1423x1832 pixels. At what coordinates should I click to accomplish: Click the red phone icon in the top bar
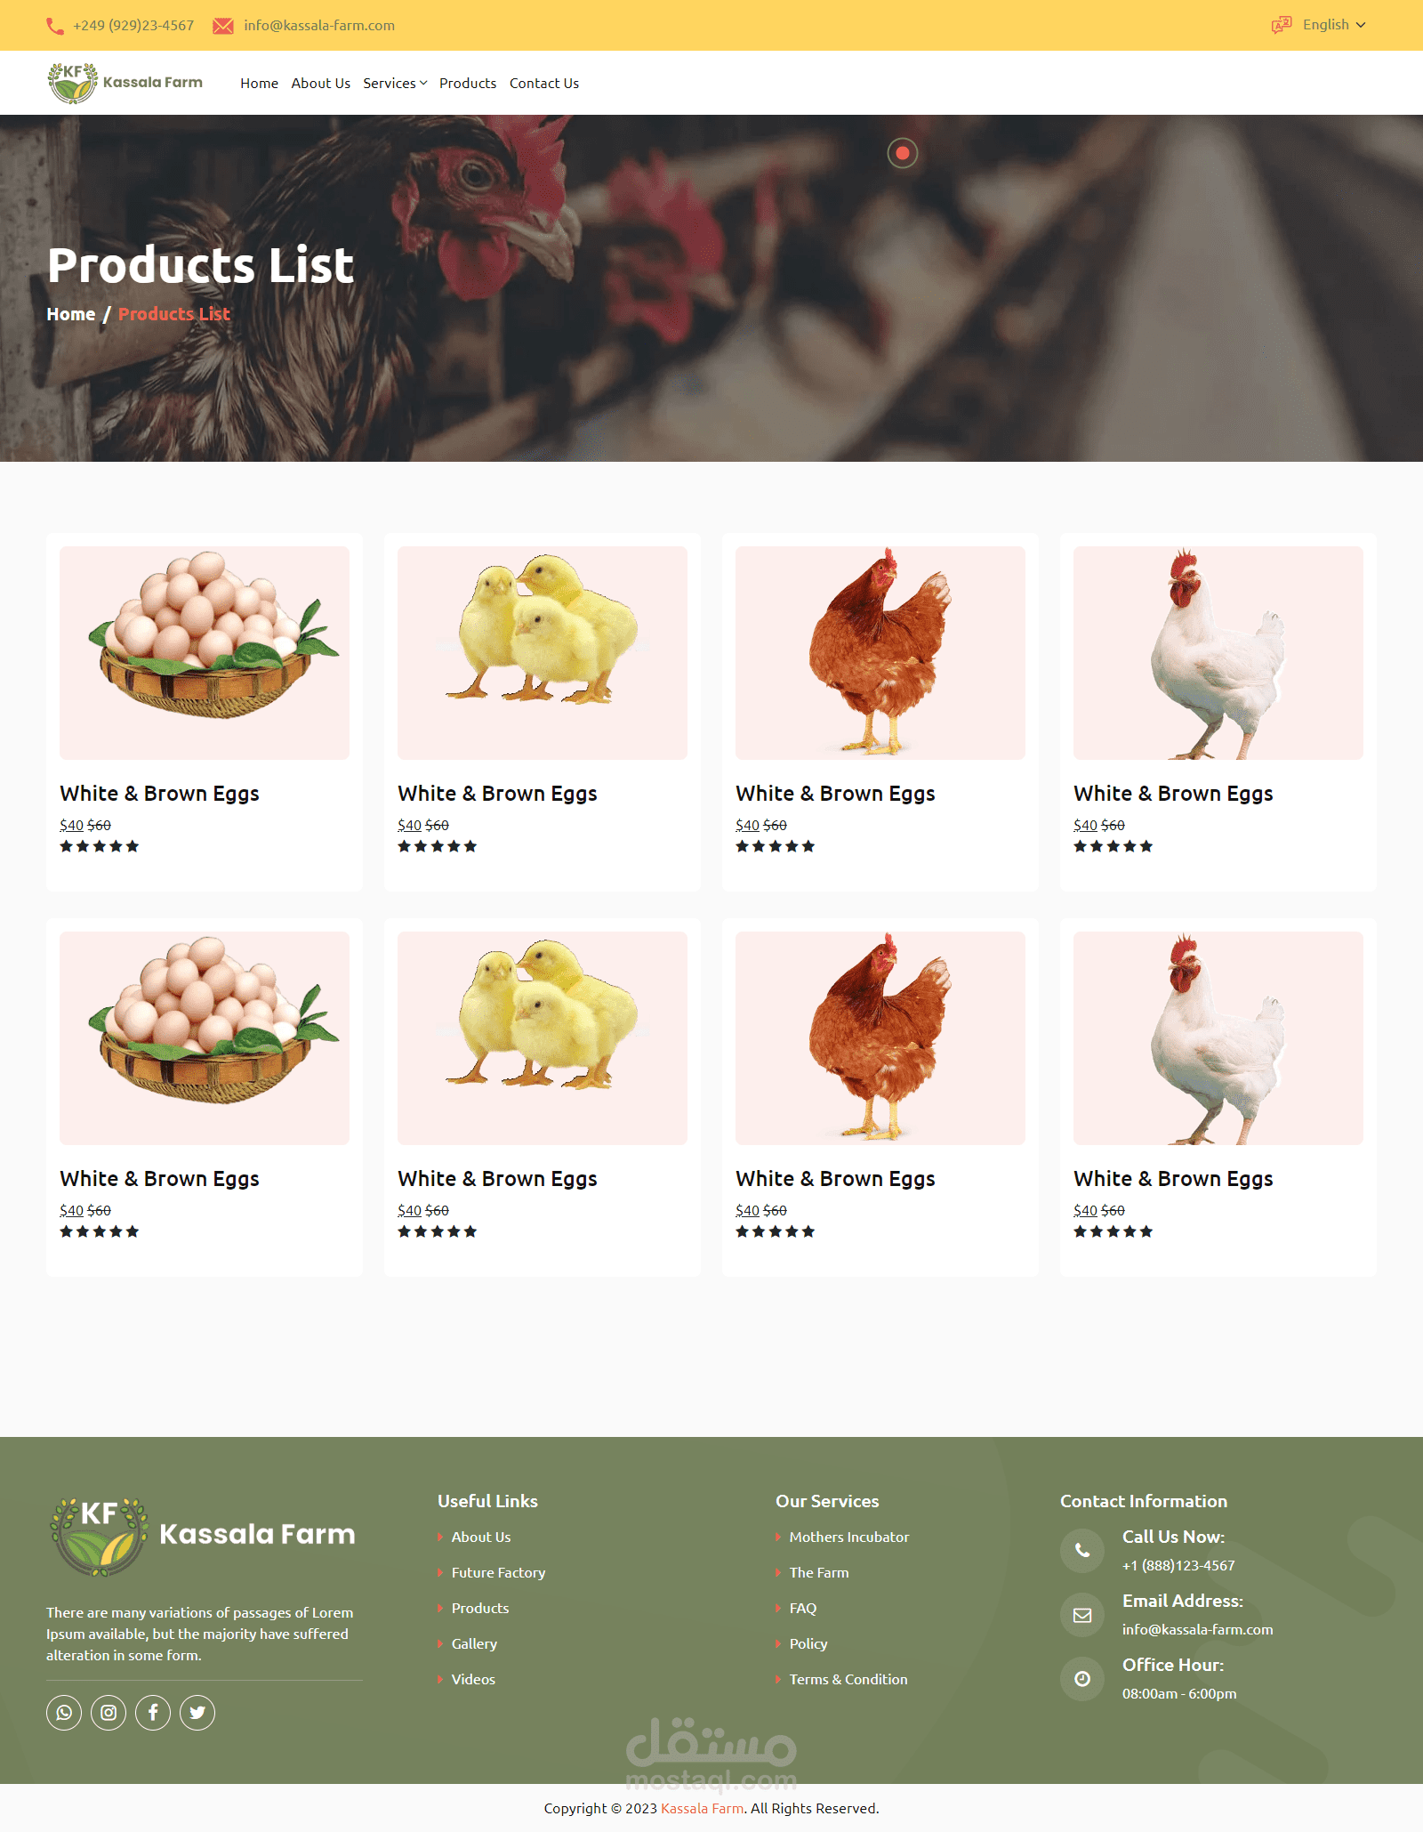[55, 26]
